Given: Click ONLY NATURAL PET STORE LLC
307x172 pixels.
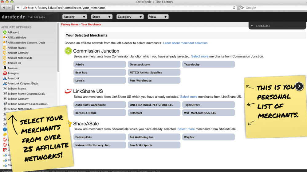Looking at the screenshot, I should [154, 105].
